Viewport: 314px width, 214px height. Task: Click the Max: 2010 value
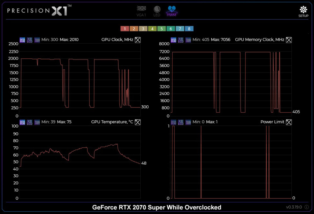[69, 40]
